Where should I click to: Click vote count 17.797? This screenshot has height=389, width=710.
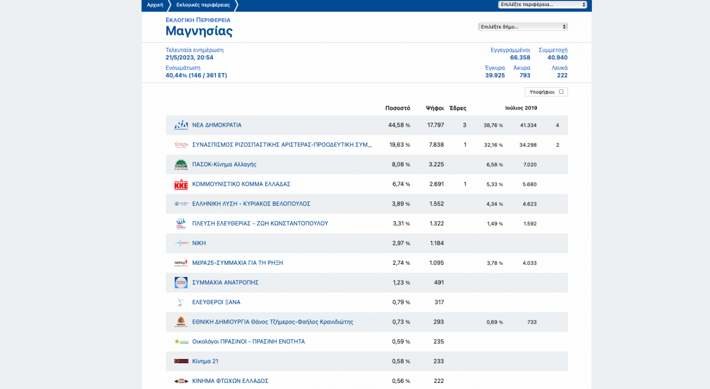(x=436, y=125)
